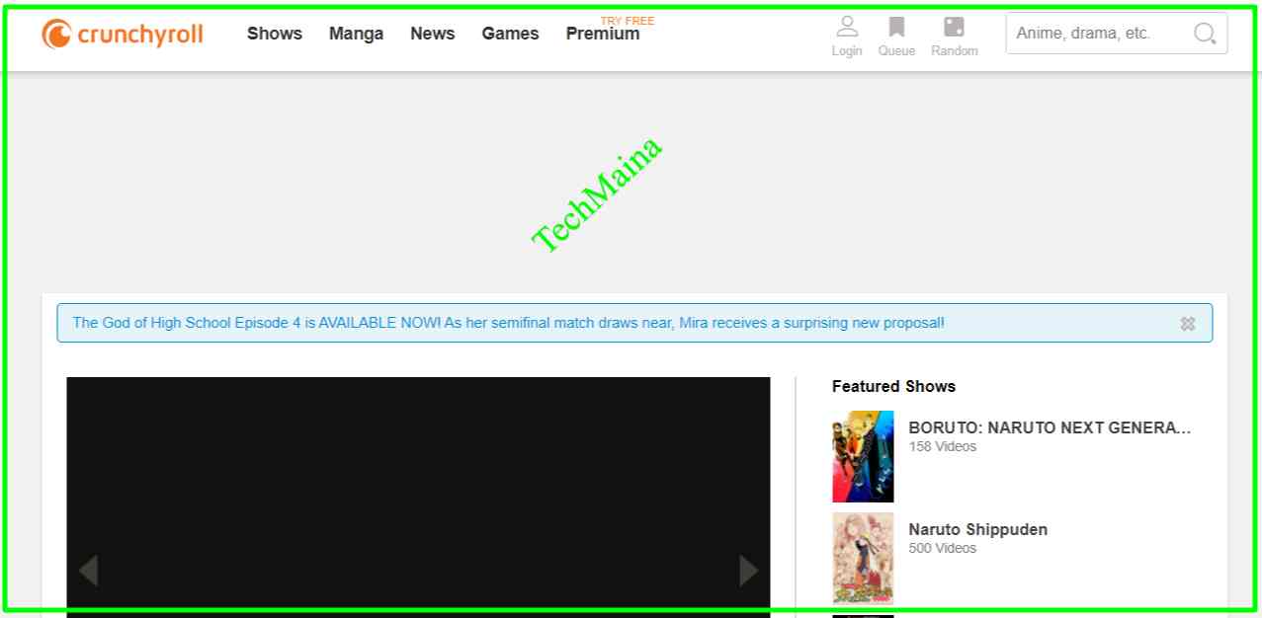Click the Crunchyroll logo
The width and height of the screenshot is (1262, 618).
[123, 35]
